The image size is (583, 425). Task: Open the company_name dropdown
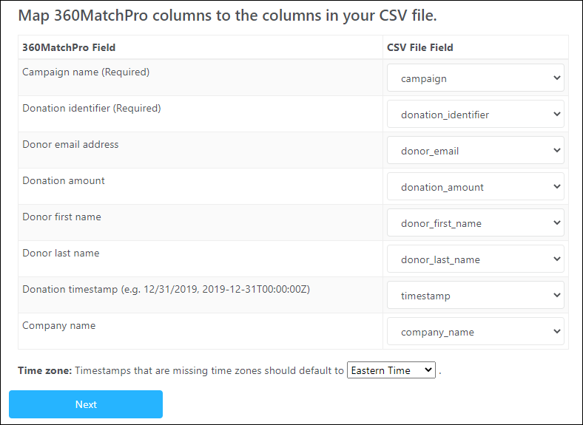click(x=475, y=331)
